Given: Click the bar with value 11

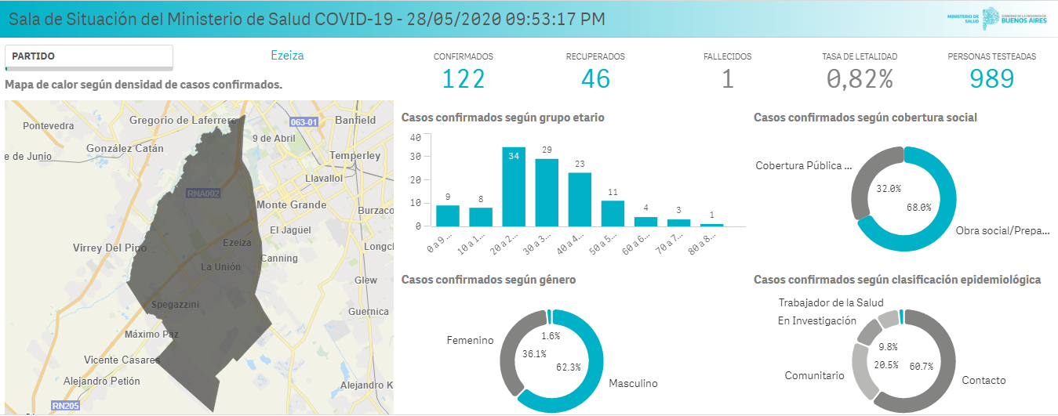Looking at the screenshot, I should point(613,213).
